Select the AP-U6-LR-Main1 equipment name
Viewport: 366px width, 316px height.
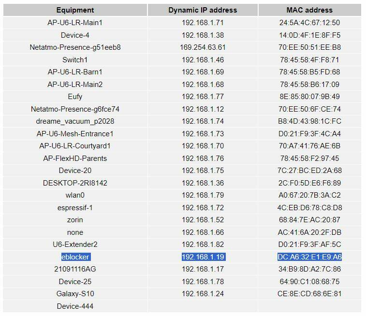click(75, 23)
